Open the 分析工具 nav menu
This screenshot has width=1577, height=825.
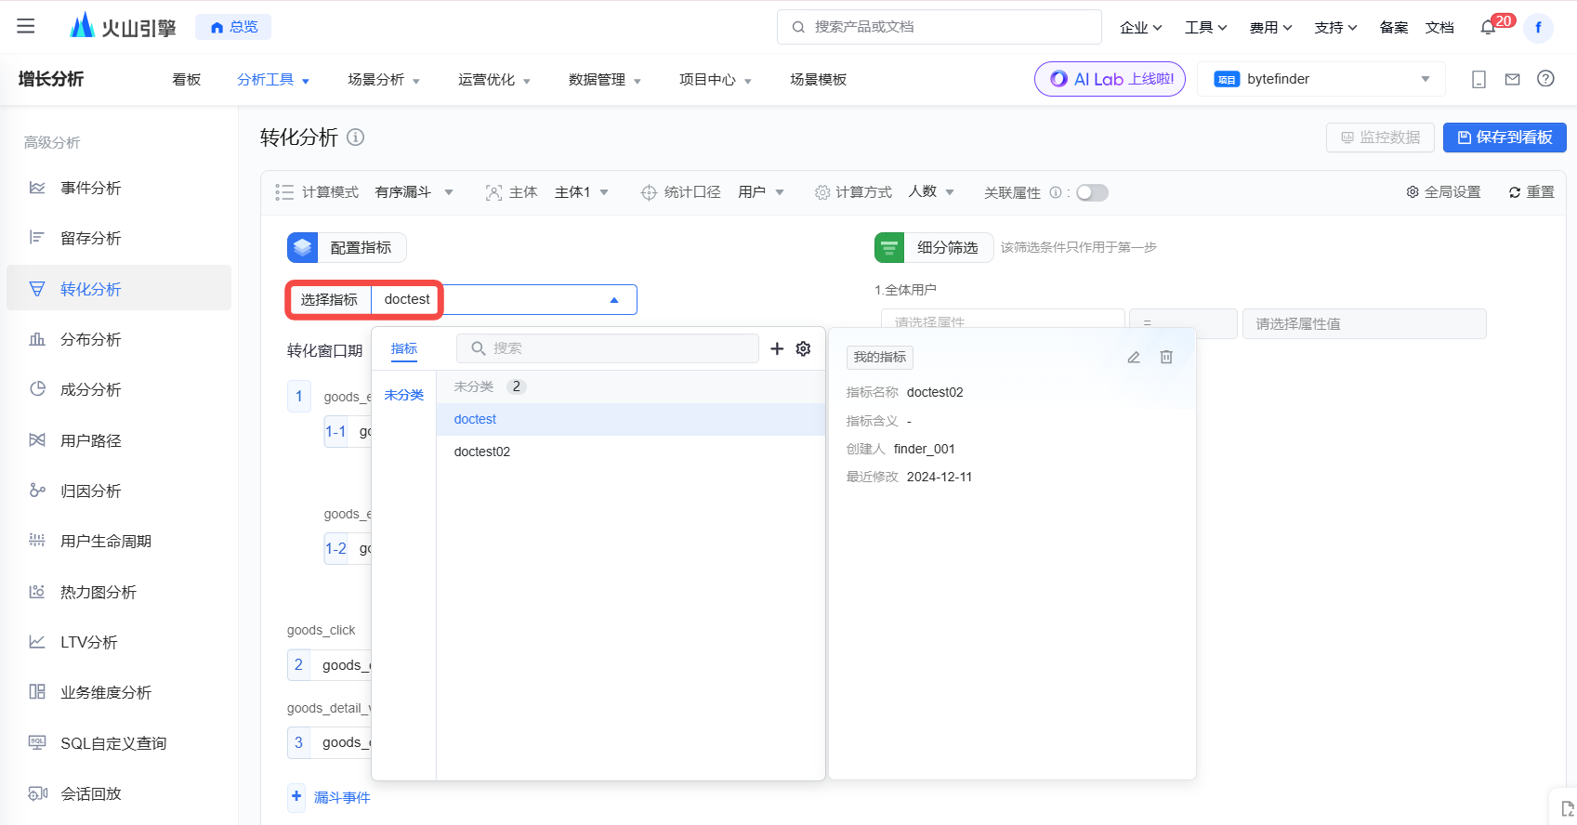coord(273,80)
